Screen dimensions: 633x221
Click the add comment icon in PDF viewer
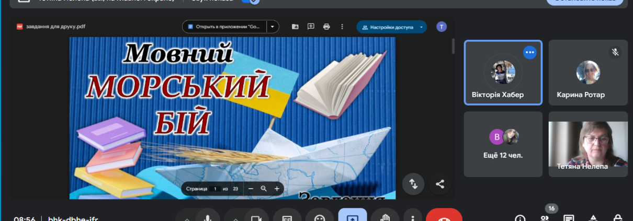pos(311,27)
